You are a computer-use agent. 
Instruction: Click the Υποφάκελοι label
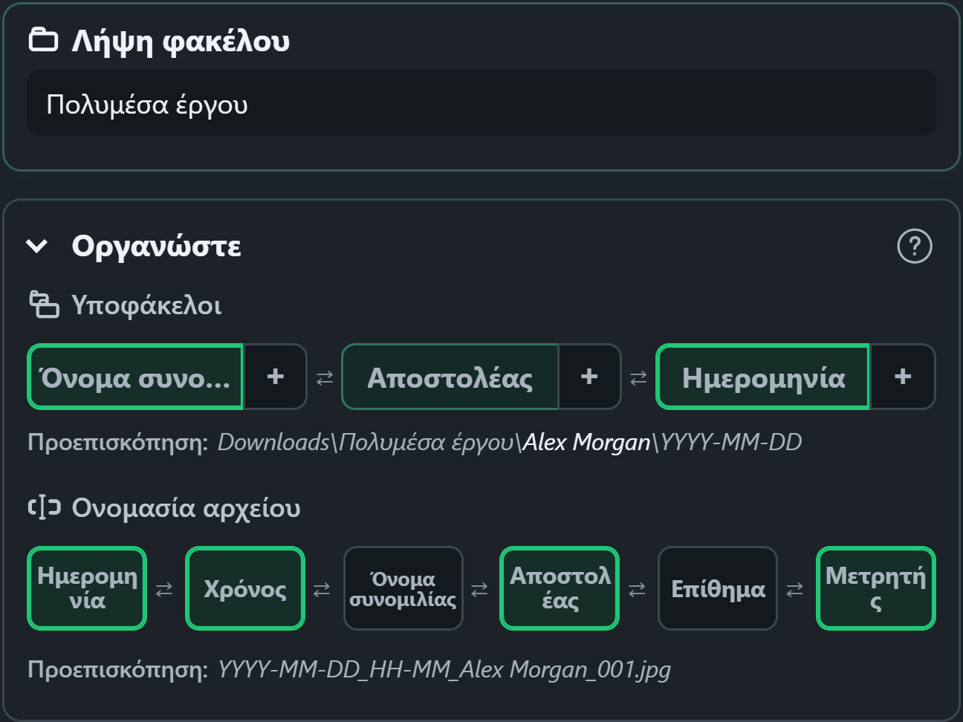point(146,305)
